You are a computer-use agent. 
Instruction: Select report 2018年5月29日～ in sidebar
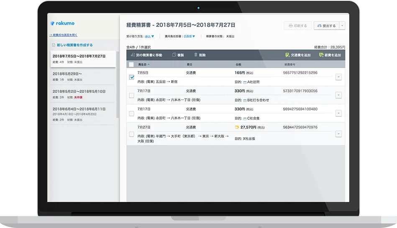coord(82,77)
